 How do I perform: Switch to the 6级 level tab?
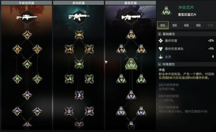click(187, 25)
